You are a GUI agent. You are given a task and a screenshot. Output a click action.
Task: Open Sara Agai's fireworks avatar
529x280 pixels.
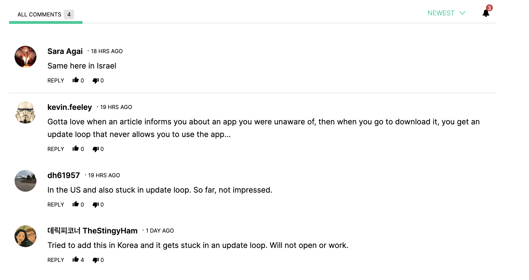[25, 57]
